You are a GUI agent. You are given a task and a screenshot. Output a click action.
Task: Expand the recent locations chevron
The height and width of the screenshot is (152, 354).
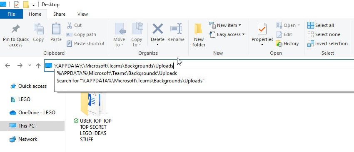click(x=30, y=65)
